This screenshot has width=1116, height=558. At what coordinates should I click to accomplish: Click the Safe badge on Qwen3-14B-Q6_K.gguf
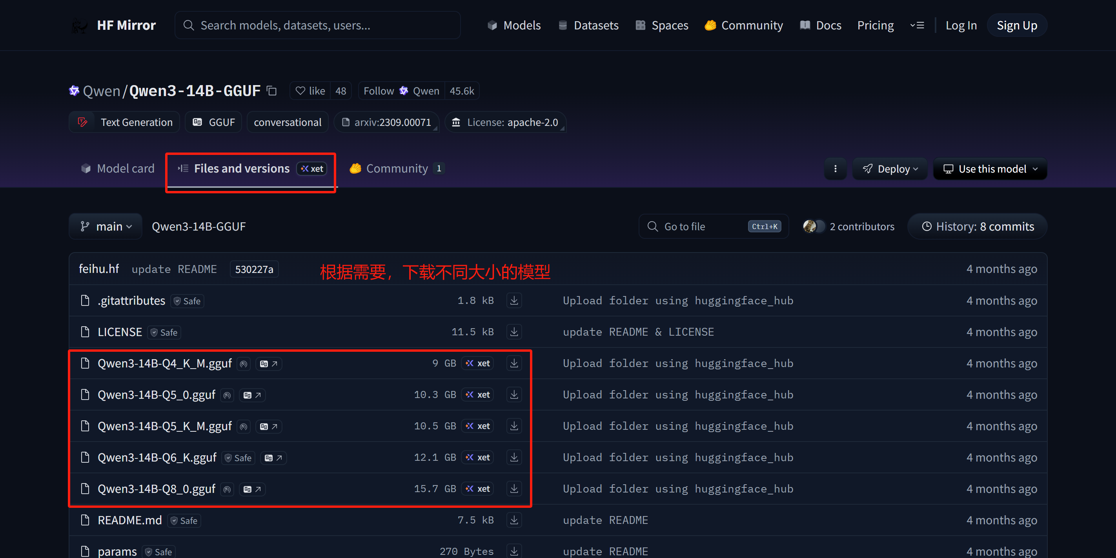(x=238, y=458)
